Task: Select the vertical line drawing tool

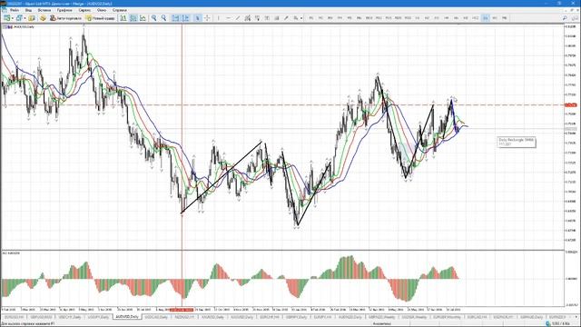Action: (x=218, y=18)
